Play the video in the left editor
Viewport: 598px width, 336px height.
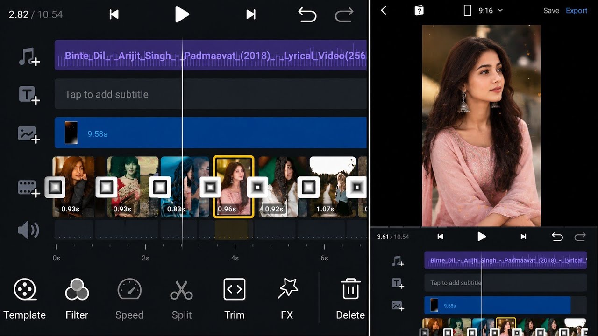point(182,14)
